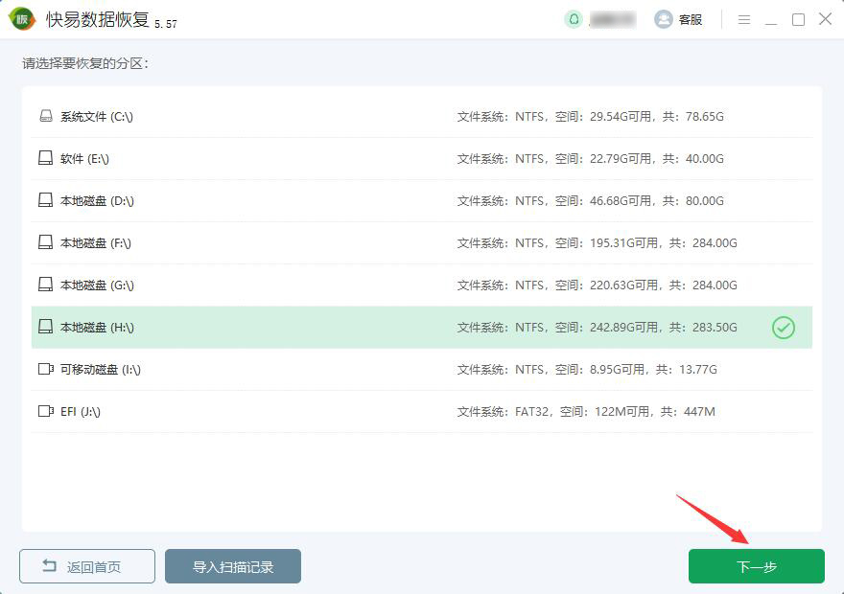Select 本地磁盘 (F:\) partition

click(96, 243)
